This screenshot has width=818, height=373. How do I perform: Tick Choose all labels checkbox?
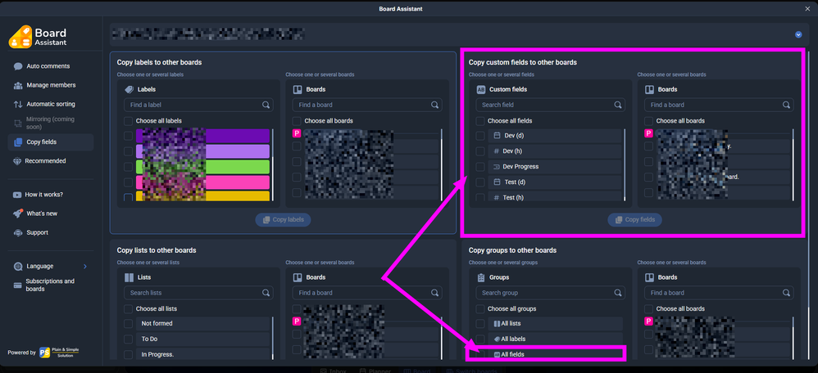pos(128,121)
